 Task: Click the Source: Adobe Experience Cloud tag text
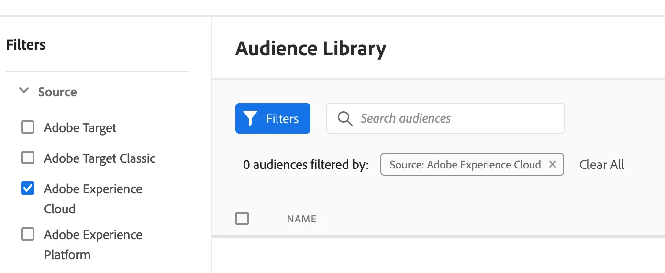click(x=465, y=165)
